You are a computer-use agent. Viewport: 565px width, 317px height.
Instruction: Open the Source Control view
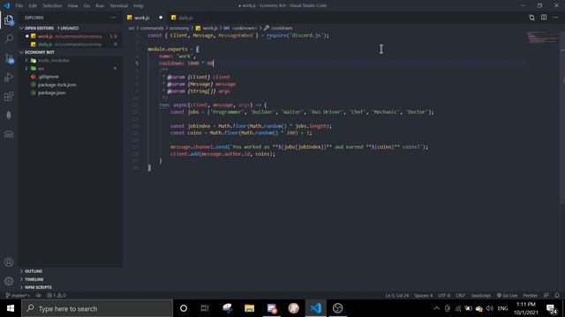pyautogui.click(x=9, y=58)
